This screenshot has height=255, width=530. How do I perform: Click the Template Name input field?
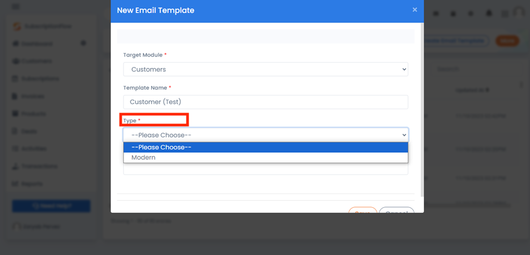tap(266, 102)
